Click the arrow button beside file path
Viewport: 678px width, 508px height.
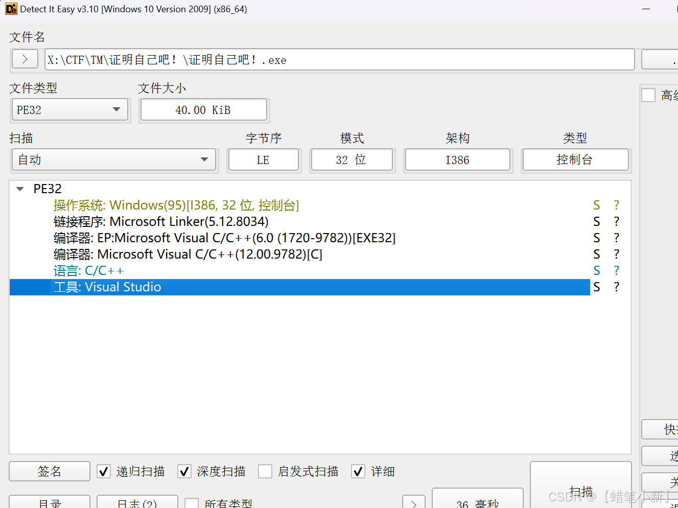point(25,59)
